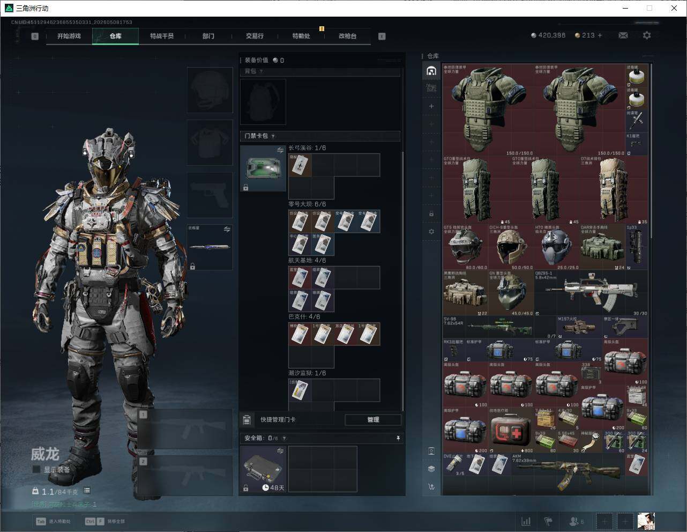Select the QBZ95-1 rifle
The width and height of the screenshot is (687, 532).
(591, 293)
